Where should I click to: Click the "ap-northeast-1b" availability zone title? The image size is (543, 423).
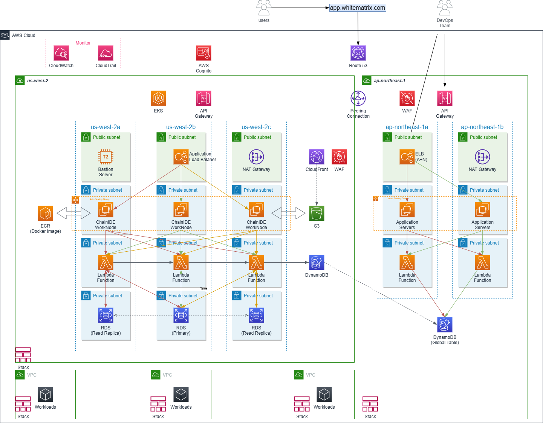click(482, 127)
